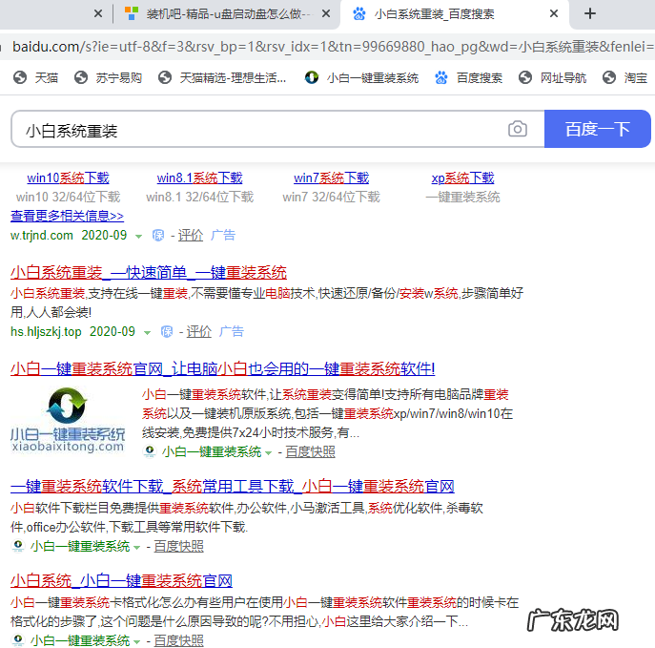
Task: Click 百度搜索 bookmark paw icon
Action: [x=441, y=77]
